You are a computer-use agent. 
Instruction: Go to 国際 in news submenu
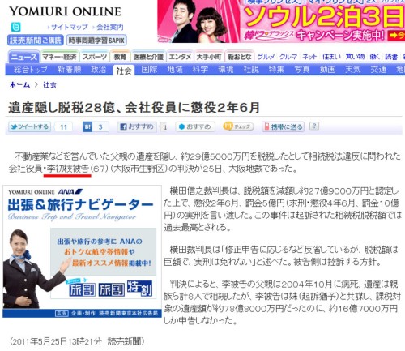[x=149, y=70]
